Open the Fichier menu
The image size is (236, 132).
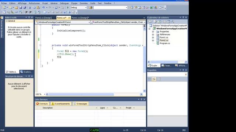[x=4, y=3]
